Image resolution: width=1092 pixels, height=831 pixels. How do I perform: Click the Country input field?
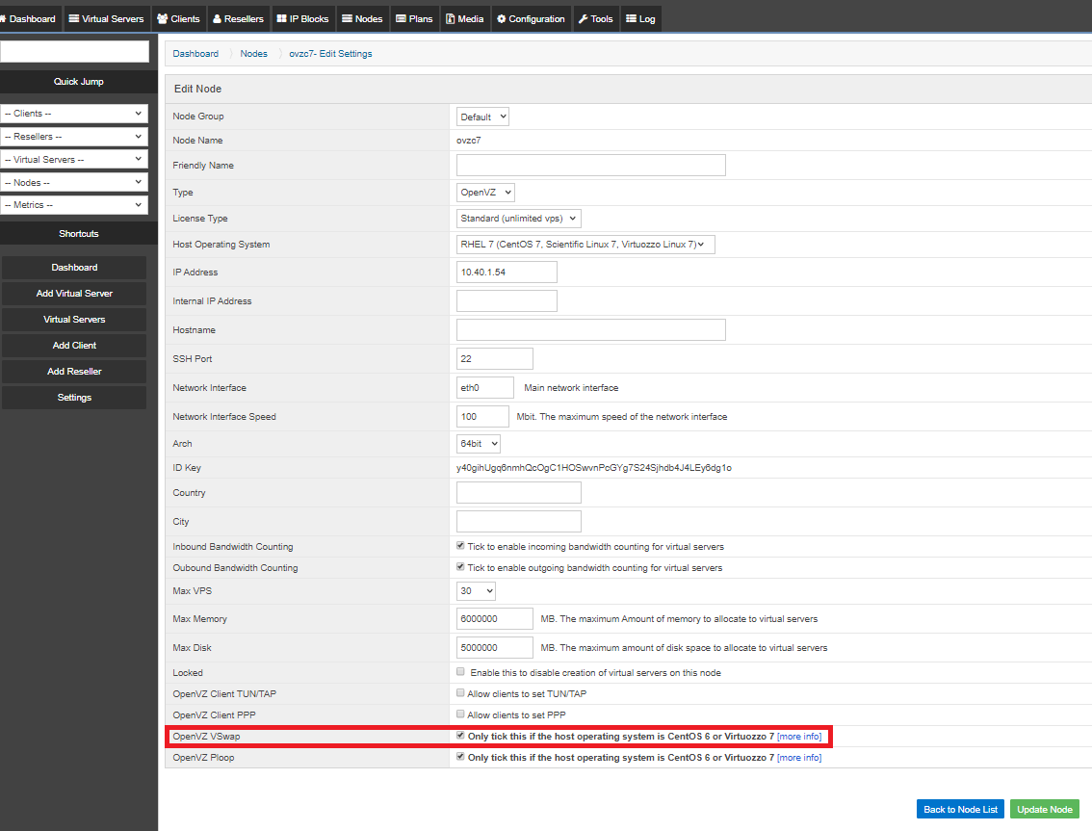click(518, 492)
